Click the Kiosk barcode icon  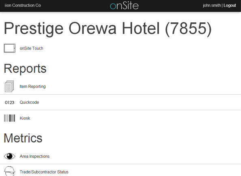[x=9, y=118]
